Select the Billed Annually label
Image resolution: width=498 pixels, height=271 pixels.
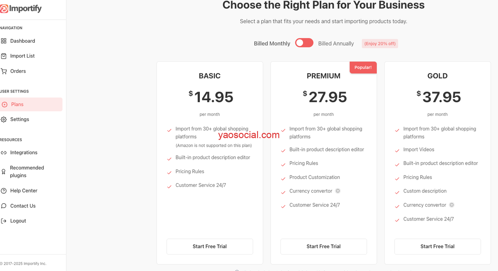(x=336, y=44)
